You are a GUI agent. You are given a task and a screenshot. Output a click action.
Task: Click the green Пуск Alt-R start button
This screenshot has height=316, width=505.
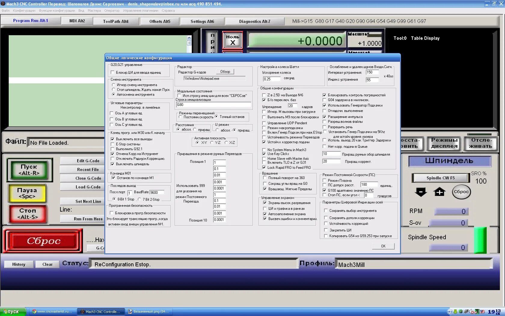coord(29,170)
